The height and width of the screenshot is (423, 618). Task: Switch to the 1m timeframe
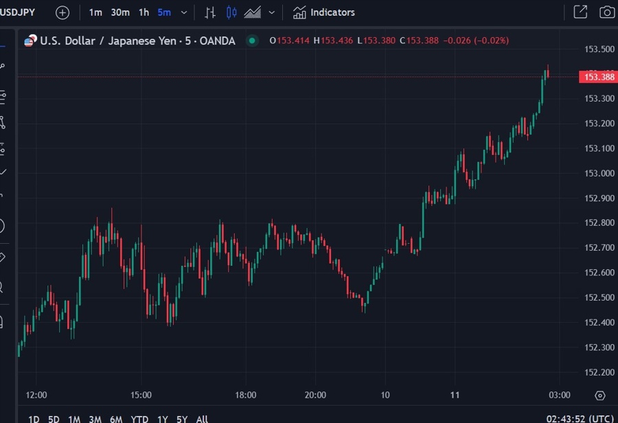pos(95,12)
